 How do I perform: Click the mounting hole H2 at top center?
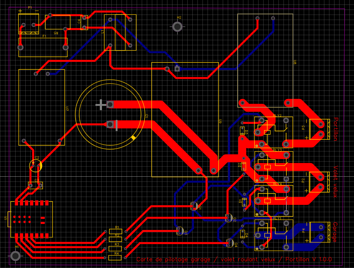[178, 26]
